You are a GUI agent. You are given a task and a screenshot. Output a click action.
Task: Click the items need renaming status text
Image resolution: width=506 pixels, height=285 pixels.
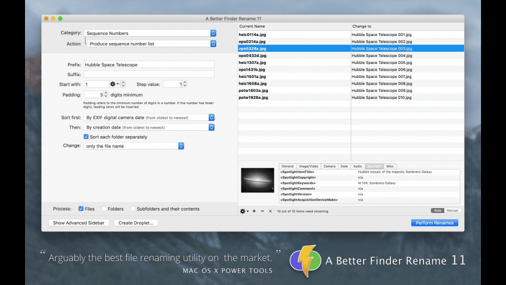(x=303, y=211)
